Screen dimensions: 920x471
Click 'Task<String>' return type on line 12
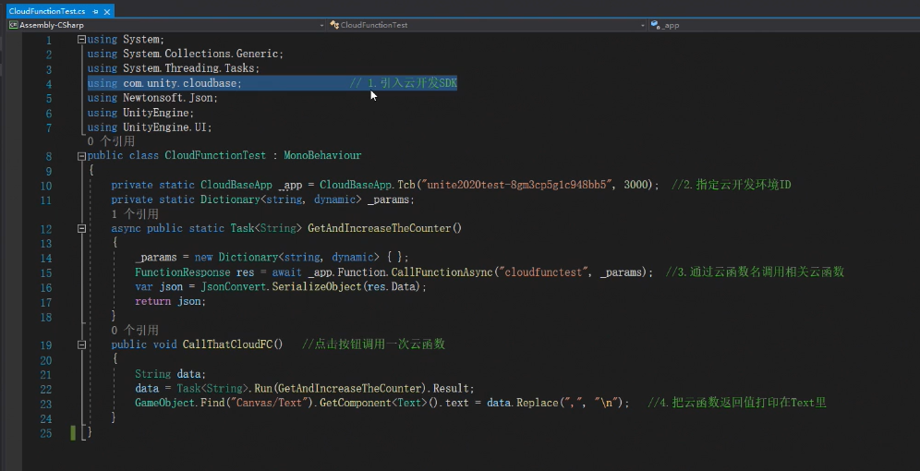point(266,228)
